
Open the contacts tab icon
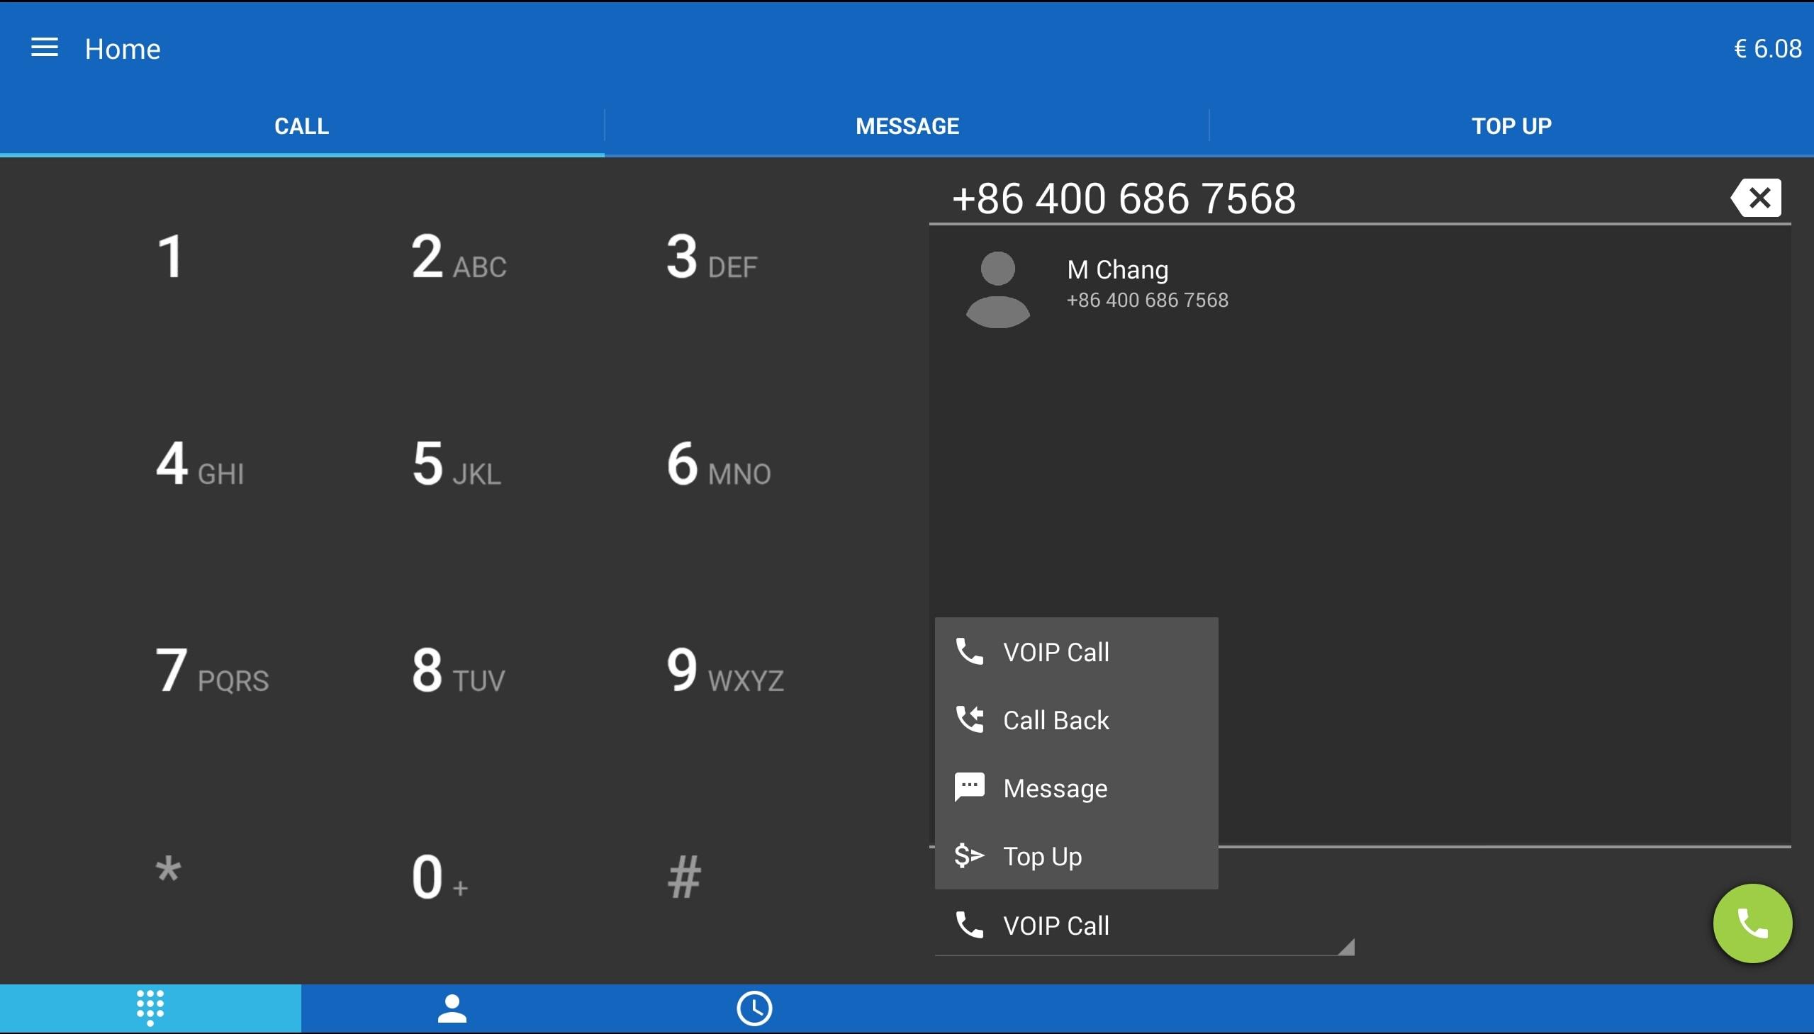[452, 1008]
